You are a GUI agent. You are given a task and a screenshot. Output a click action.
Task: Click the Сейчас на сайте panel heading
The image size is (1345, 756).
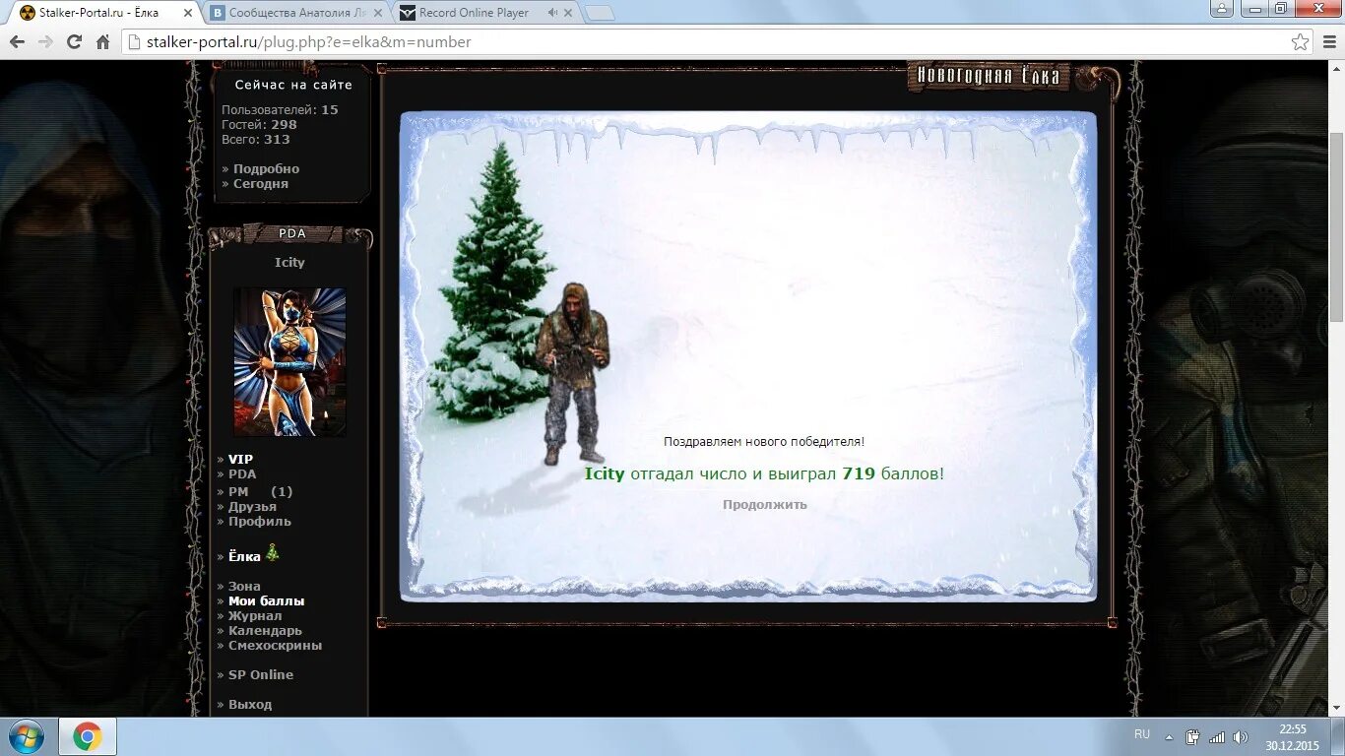tap(293, 85)
